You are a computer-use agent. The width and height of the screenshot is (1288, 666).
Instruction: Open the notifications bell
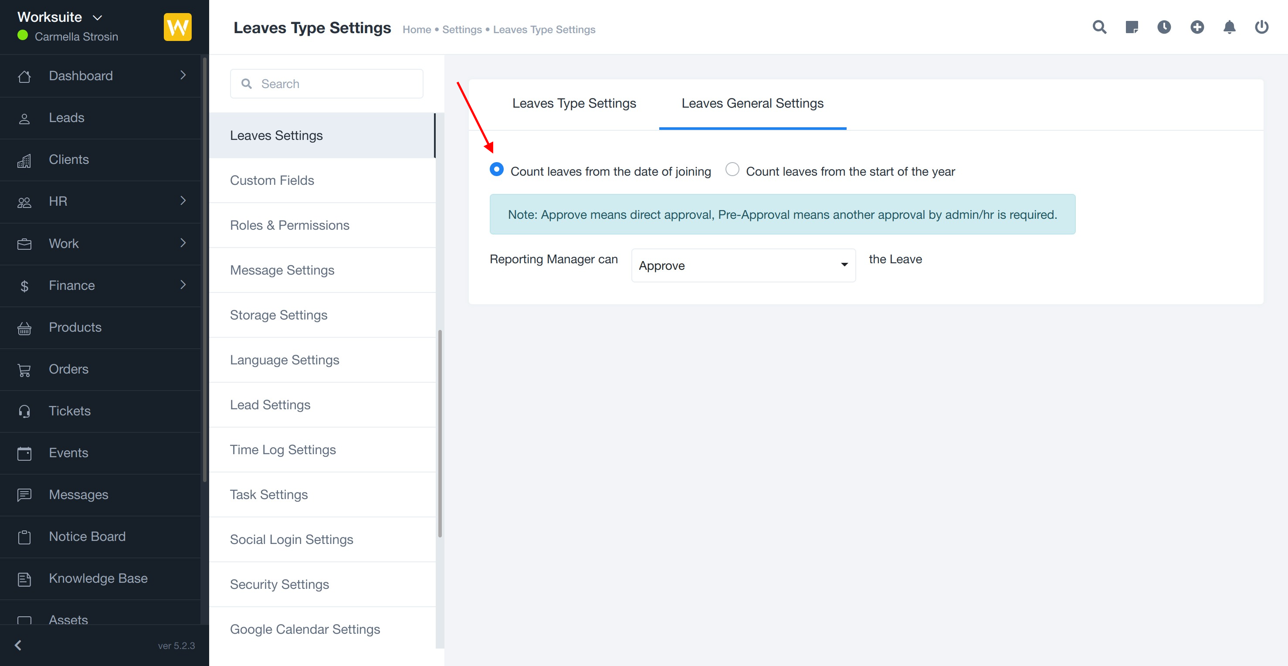click(1229, 27)
